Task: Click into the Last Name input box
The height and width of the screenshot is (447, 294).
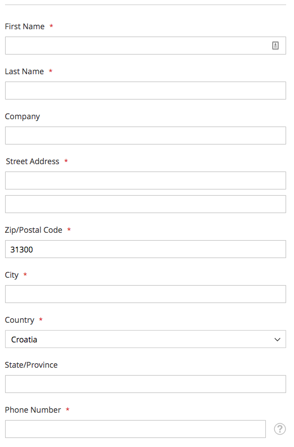Action: [145, 91]
